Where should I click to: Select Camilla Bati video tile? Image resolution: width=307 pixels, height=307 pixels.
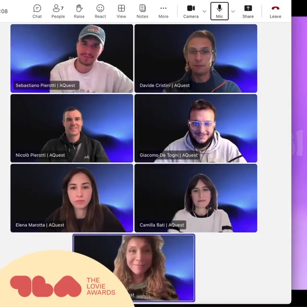point(196,198)
